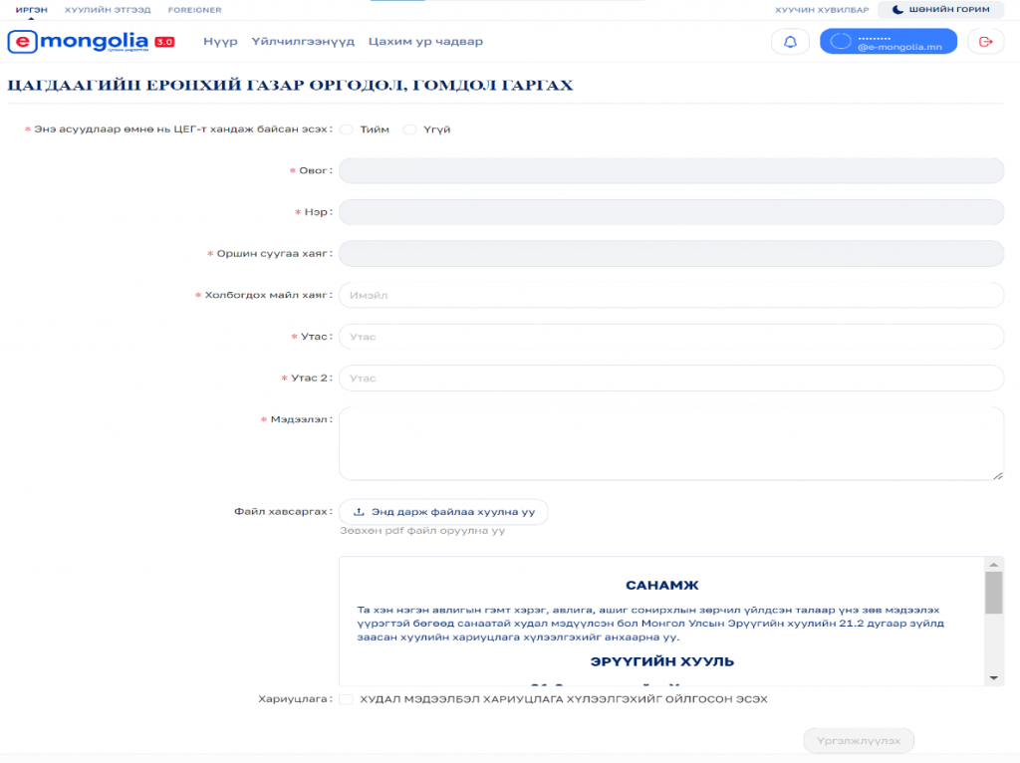This screenshot has width=1020, height=763.
Task: Click the ХУУЧИН ХУВИЛБАР link
Action: coord(822,10)
